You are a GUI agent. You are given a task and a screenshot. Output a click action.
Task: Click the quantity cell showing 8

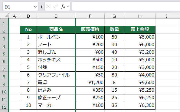[x=114, y=83]
